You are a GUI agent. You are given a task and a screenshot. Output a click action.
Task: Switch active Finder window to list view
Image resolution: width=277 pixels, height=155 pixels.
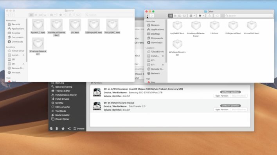click(x=175, y=16)
